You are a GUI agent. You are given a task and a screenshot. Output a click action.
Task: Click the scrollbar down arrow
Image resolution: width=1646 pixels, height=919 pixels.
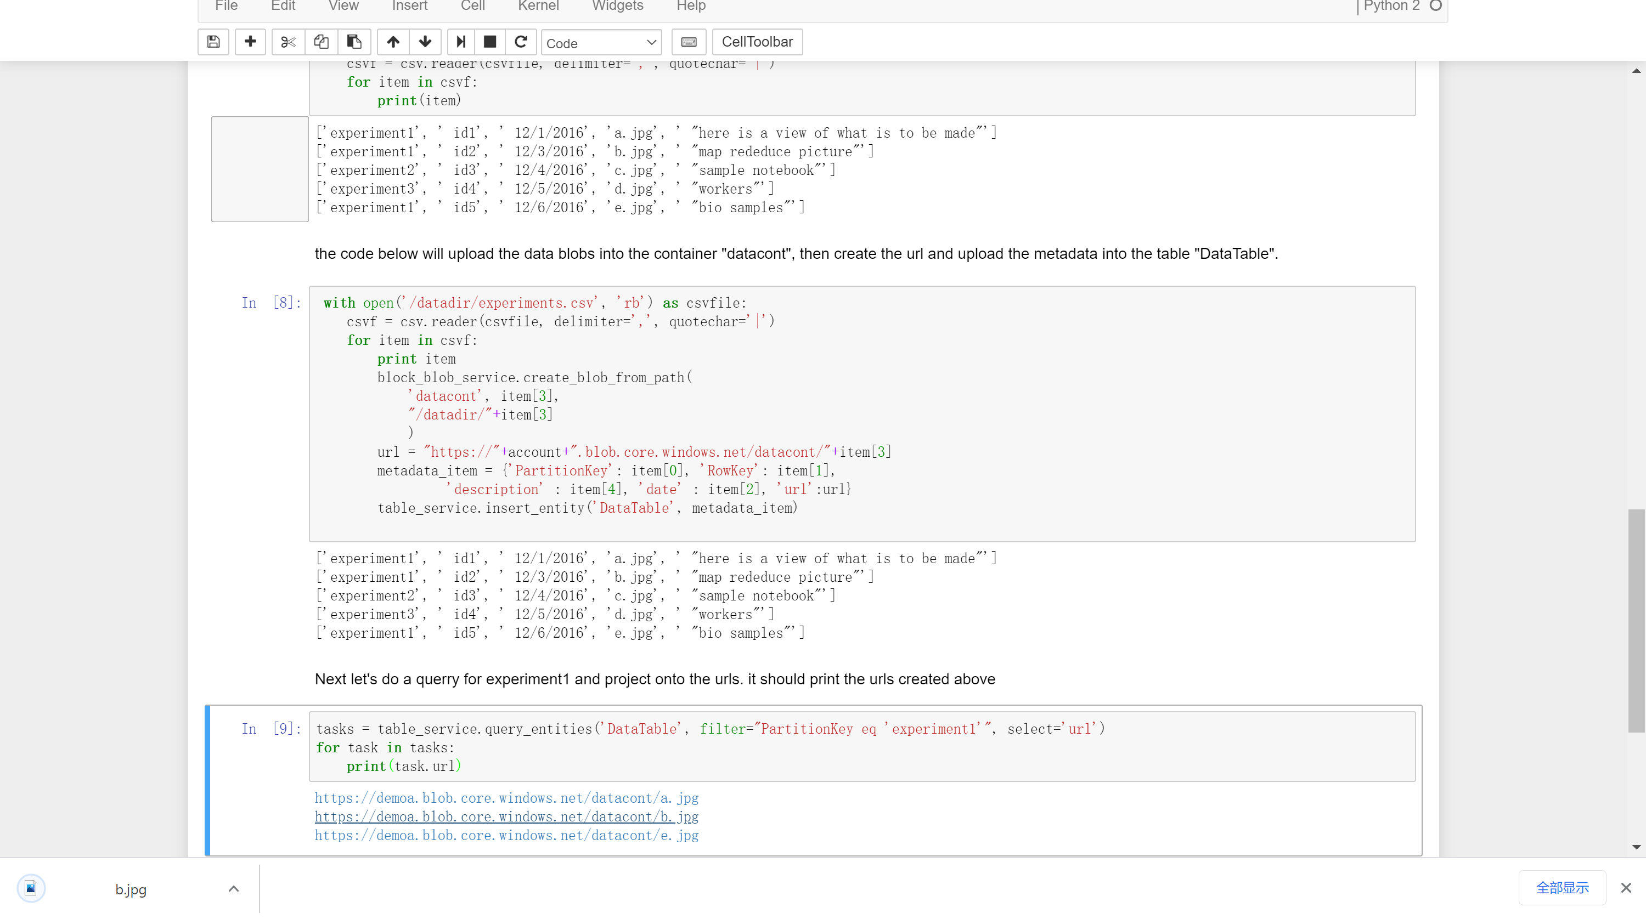[1637, 847]
